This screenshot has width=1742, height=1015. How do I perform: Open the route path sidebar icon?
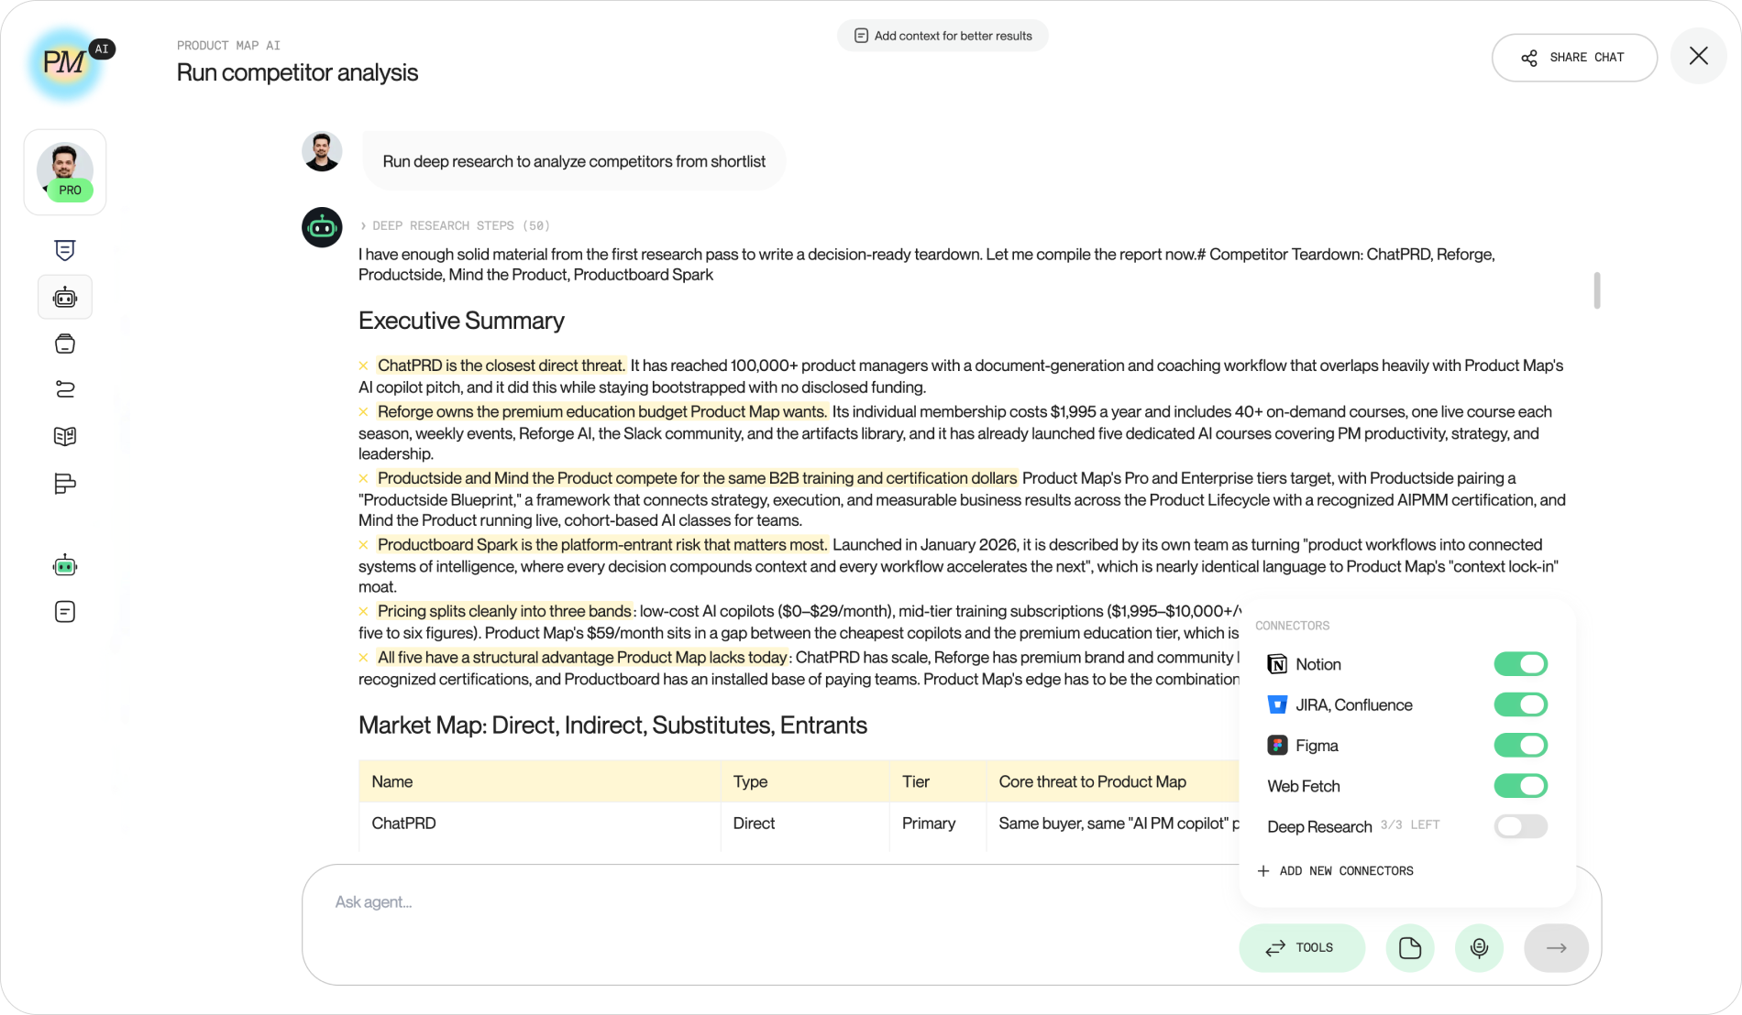click(x=65, y=389)
